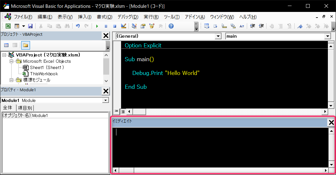
Task: Run the macro with the green play icon
Action: pyautogui.click(x=97, y=26)
